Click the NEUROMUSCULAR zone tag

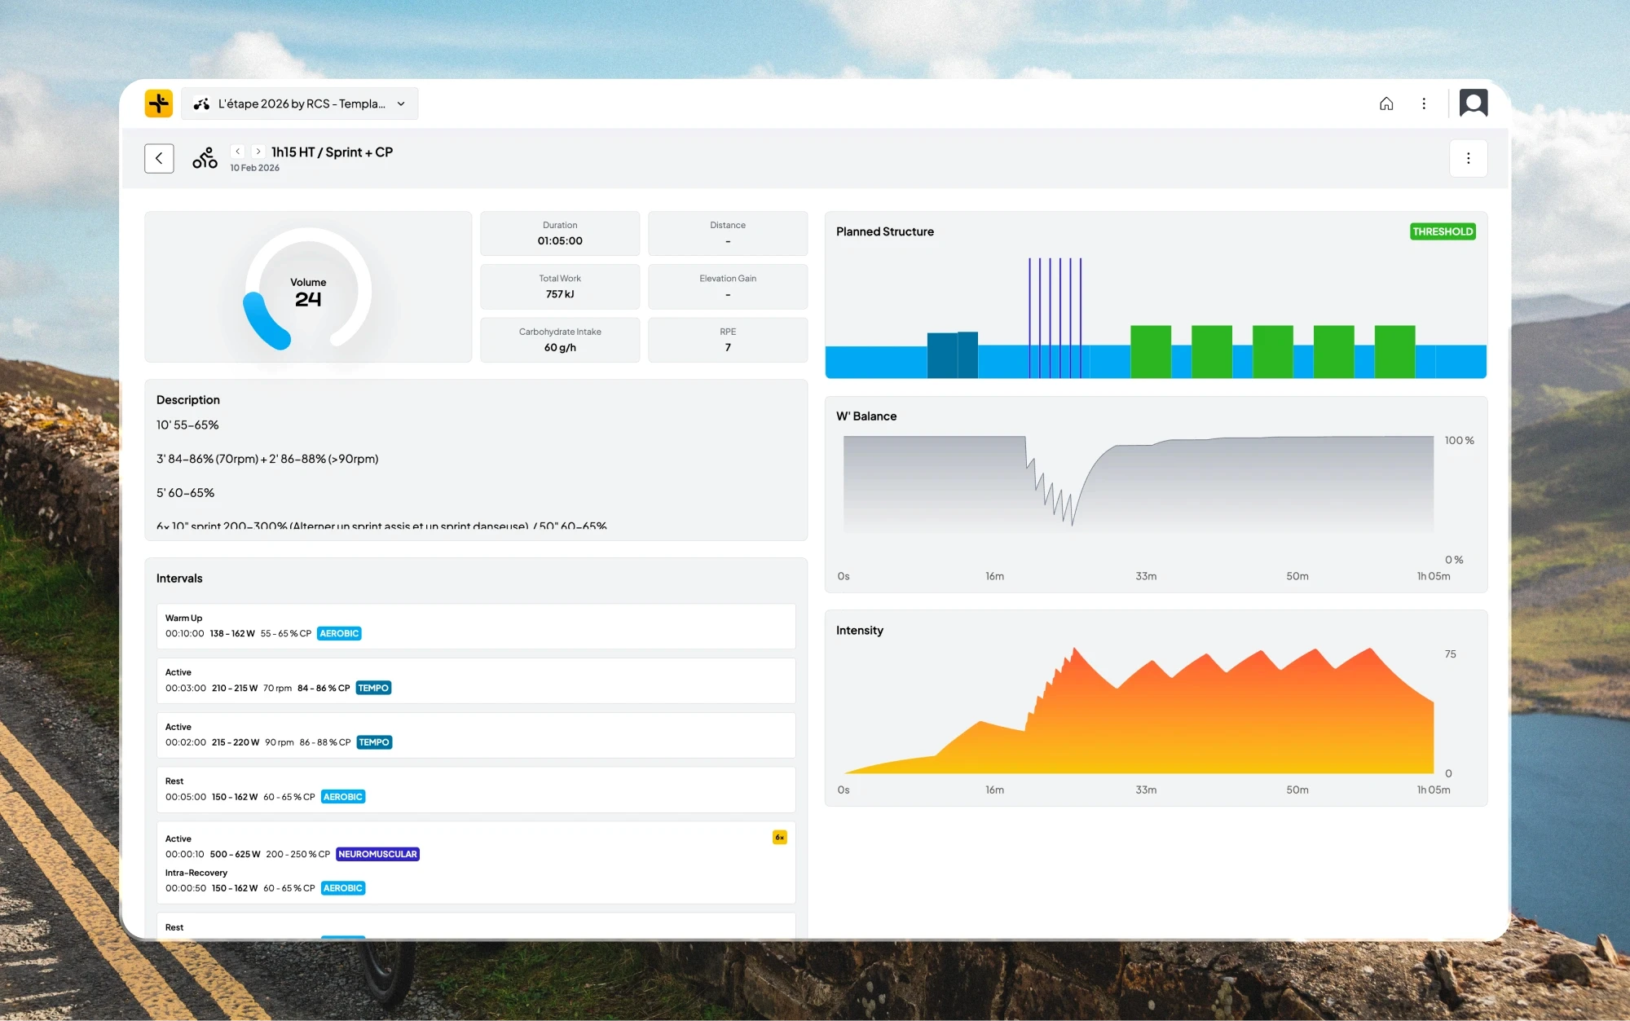(x=377, y=854)
